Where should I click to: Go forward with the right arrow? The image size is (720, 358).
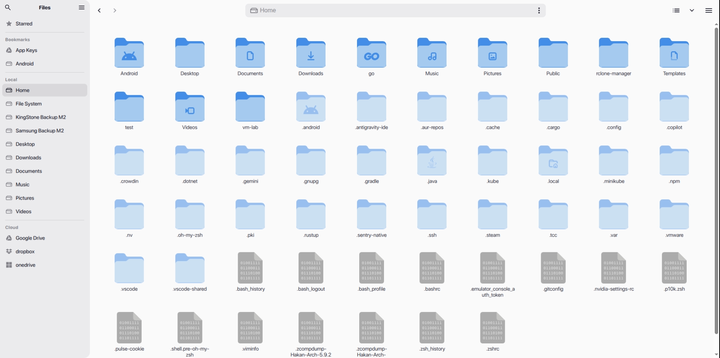(115, 10)
